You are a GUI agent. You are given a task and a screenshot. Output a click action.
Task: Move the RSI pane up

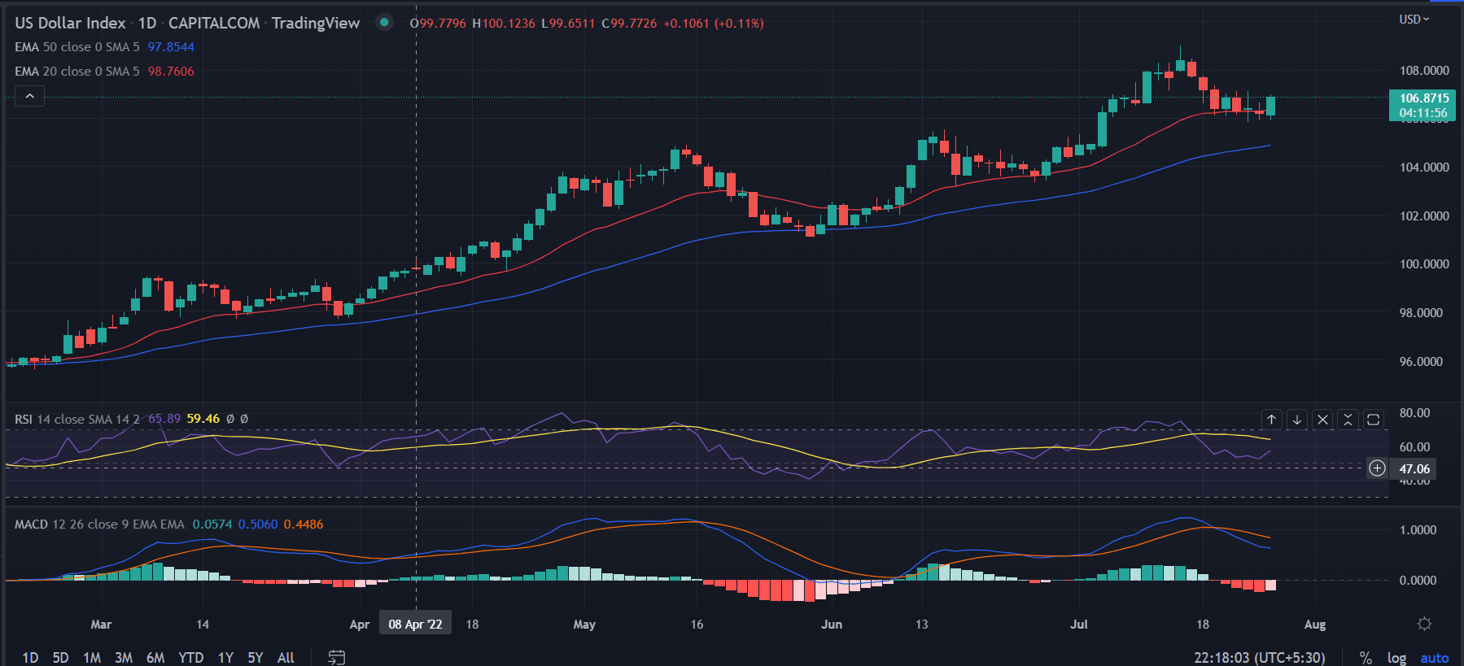coord(1271,420)
